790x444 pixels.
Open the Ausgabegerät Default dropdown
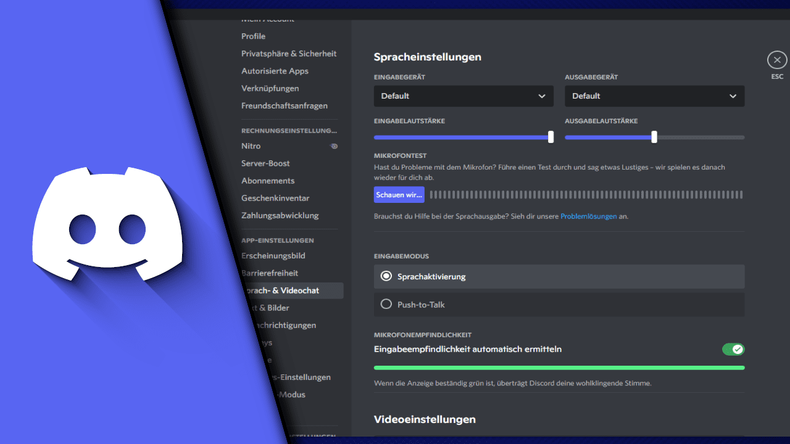pos(654,96)
